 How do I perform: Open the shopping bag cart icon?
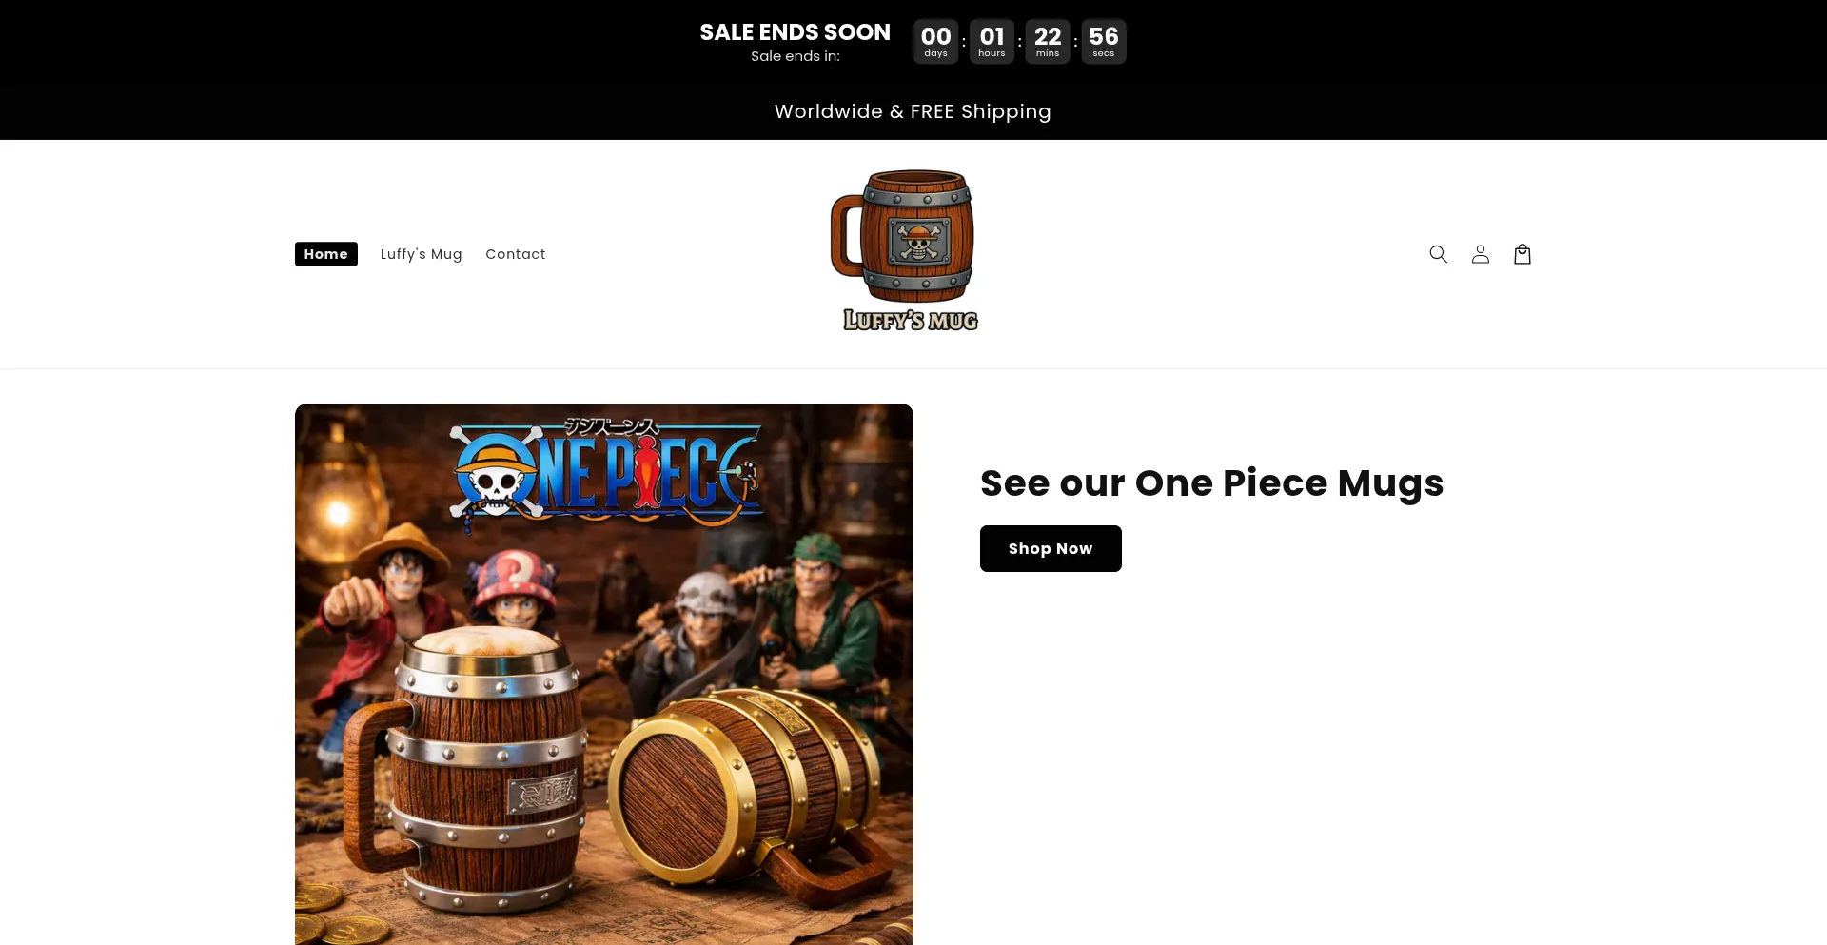click(1522, 254)
